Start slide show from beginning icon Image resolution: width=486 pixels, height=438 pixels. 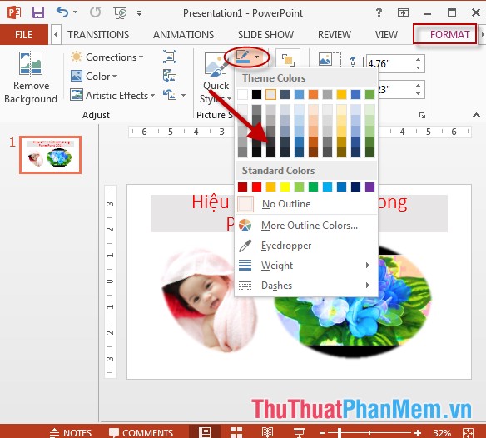click(x=120, y=12)
